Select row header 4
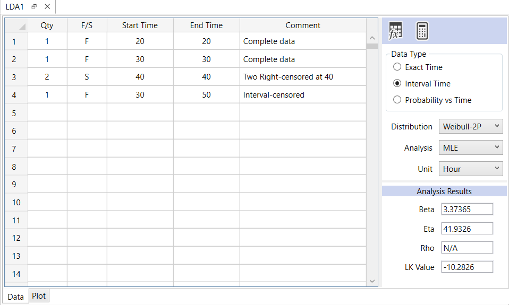 point(16,94)
